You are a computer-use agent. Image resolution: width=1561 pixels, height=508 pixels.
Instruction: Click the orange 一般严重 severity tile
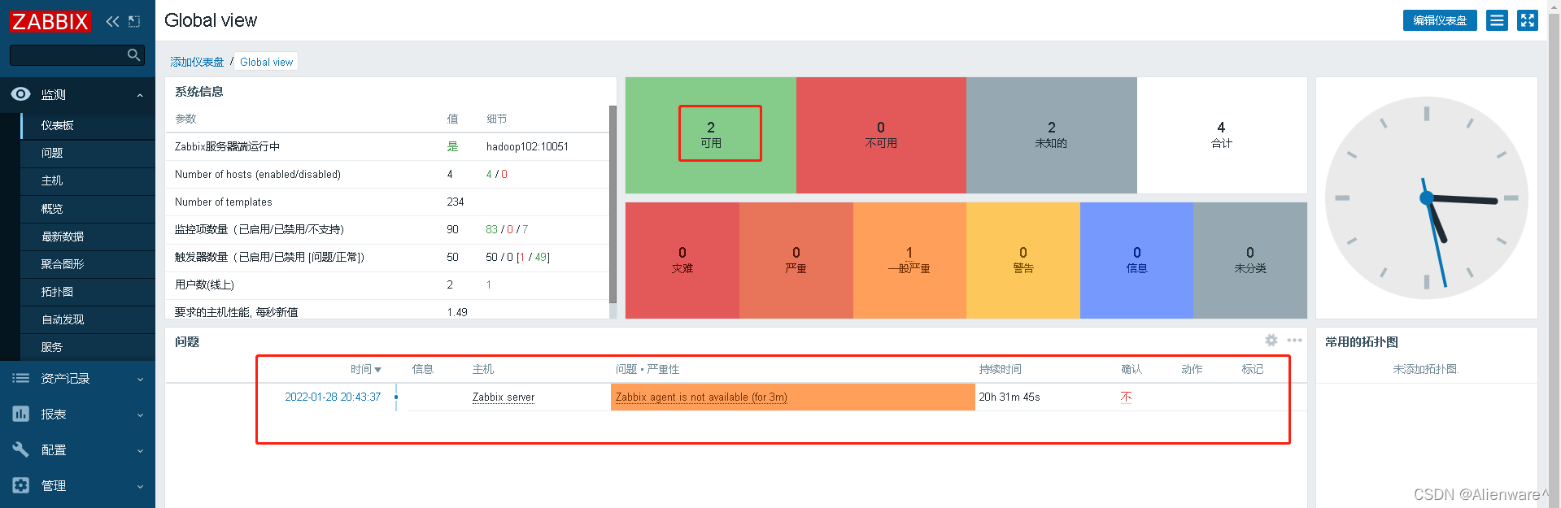(909, 260)
